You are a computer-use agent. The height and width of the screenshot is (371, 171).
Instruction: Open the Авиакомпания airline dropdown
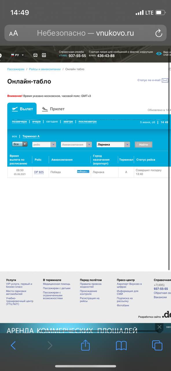point(76,145)
